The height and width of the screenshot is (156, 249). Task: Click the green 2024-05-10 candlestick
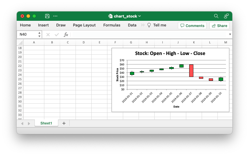coord(221,79)
